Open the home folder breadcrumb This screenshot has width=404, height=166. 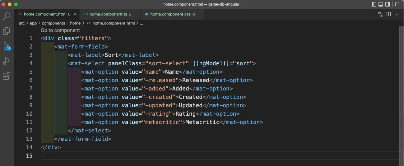tap(75, 23)
